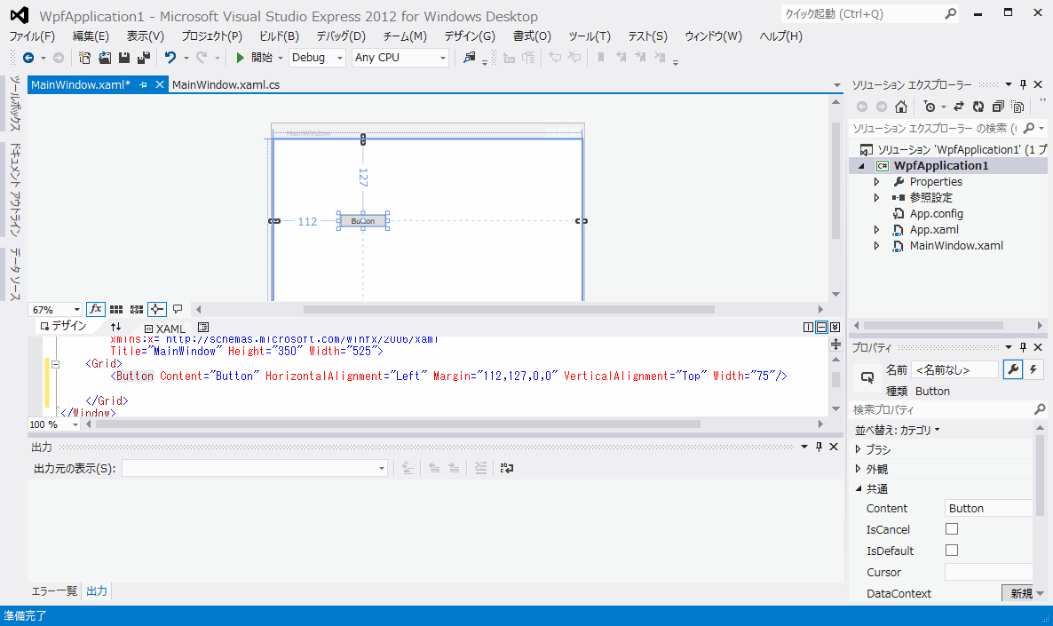The image size is (1053, 626).
Task: Click the pending changes filter clock icon
Action: pyautogui.click(x=930, y=107)
